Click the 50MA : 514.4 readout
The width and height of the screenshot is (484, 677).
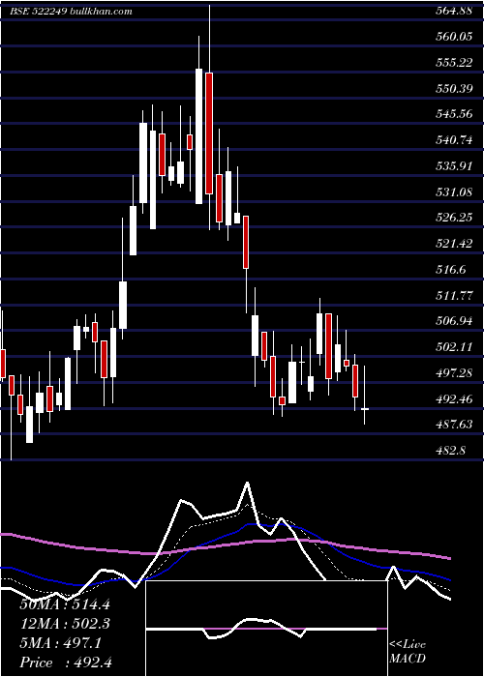tap(65, 604)
